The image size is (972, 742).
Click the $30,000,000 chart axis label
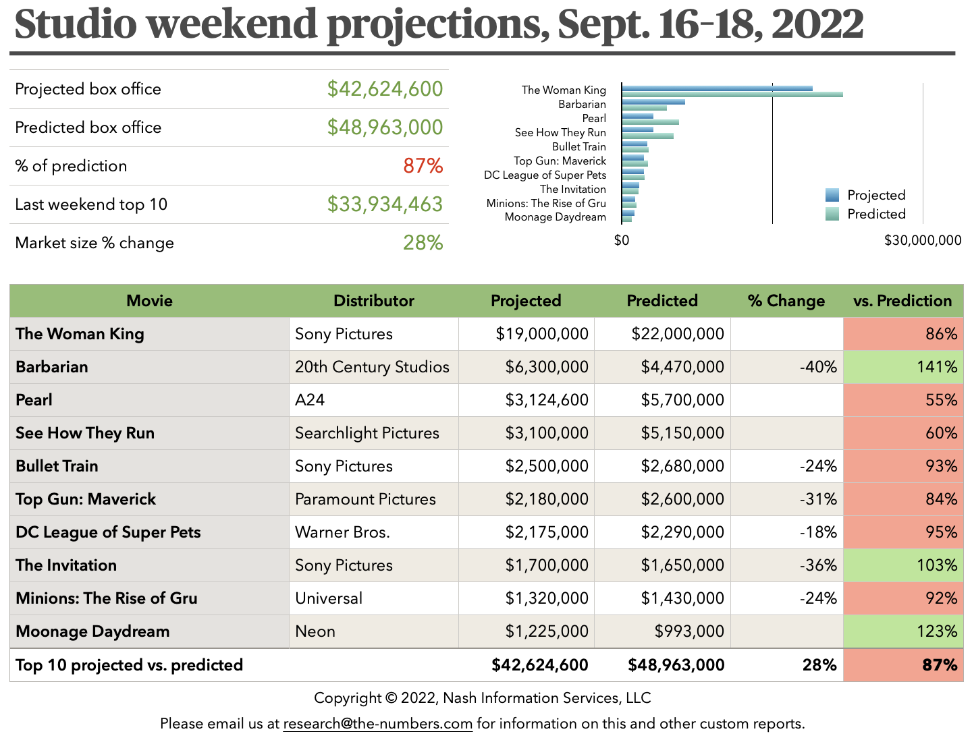pyautogui.click(x=922, y=240)
